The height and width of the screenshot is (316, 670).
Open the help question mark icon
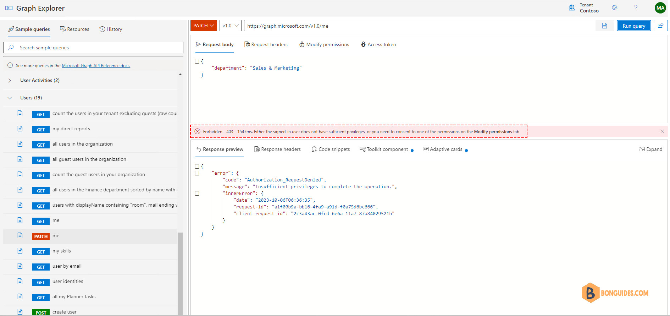click(x=636, y=8)
